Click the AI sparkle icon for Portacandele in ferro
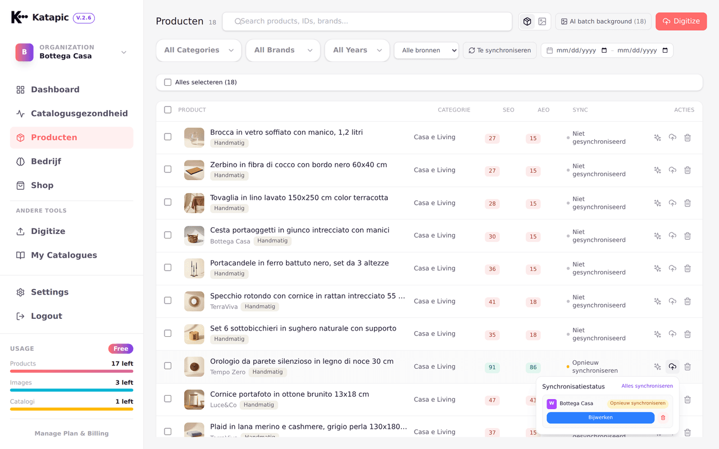The width and height of the screenshot is (719, 449). (x=657, y=268)
